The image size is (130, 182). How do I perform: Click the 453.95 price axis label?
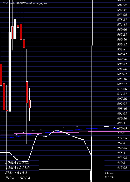(122, 158)
